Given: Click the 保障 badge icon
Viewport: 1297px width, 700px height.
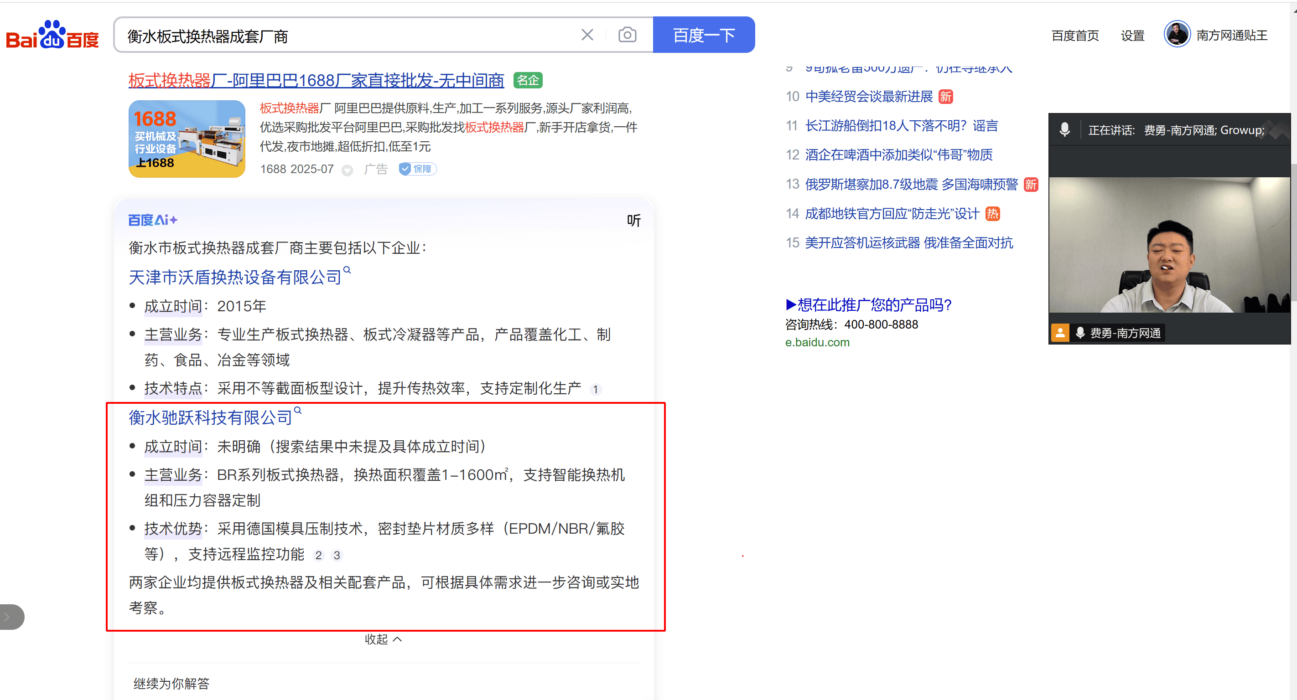Looking at the screenshot, I should (x=417, y=169).
